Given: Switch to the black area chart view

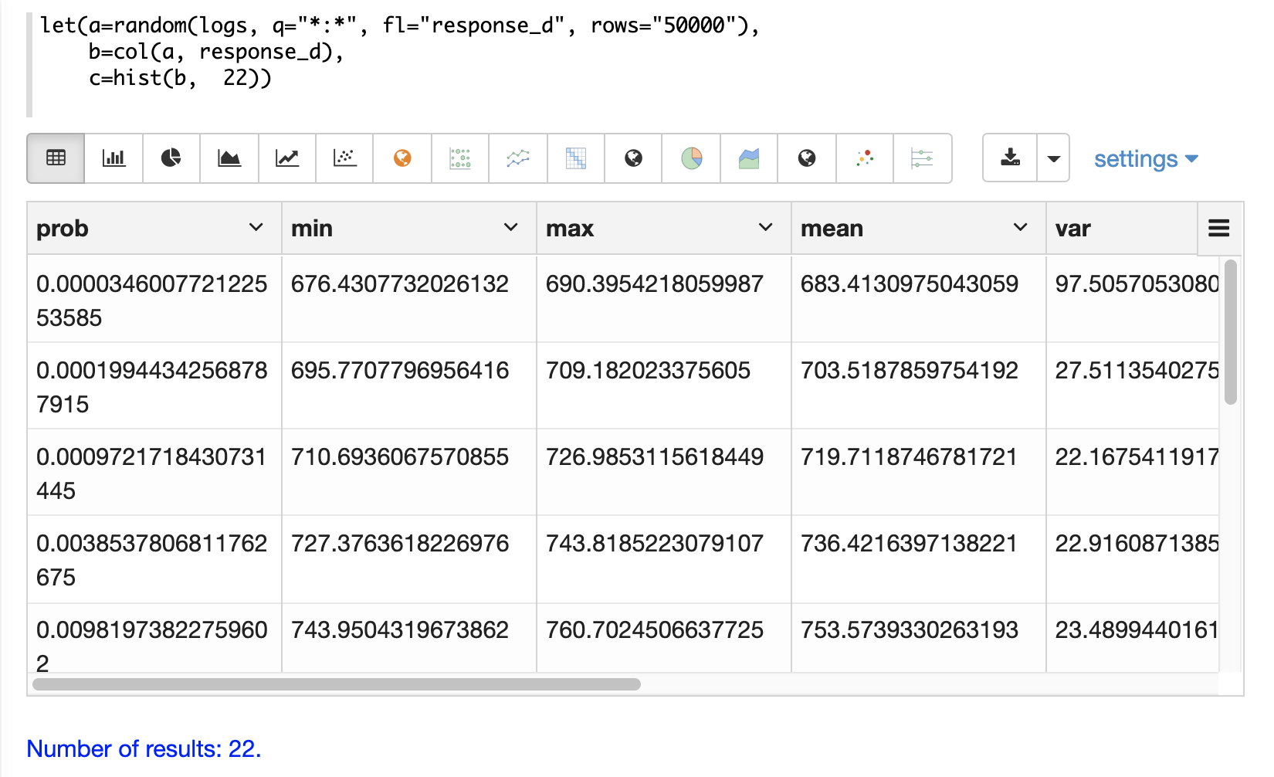Looking at the screenshot, I should coord(229,158).
